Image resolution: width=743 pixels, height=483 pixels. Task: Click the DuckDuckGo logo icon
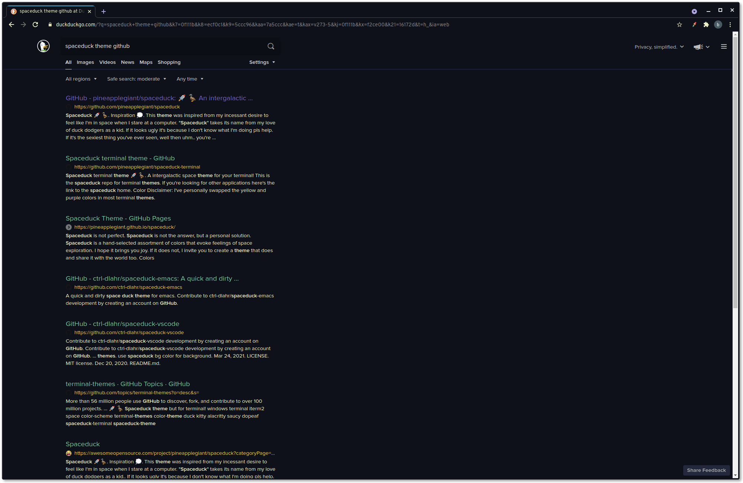(43, 46)
